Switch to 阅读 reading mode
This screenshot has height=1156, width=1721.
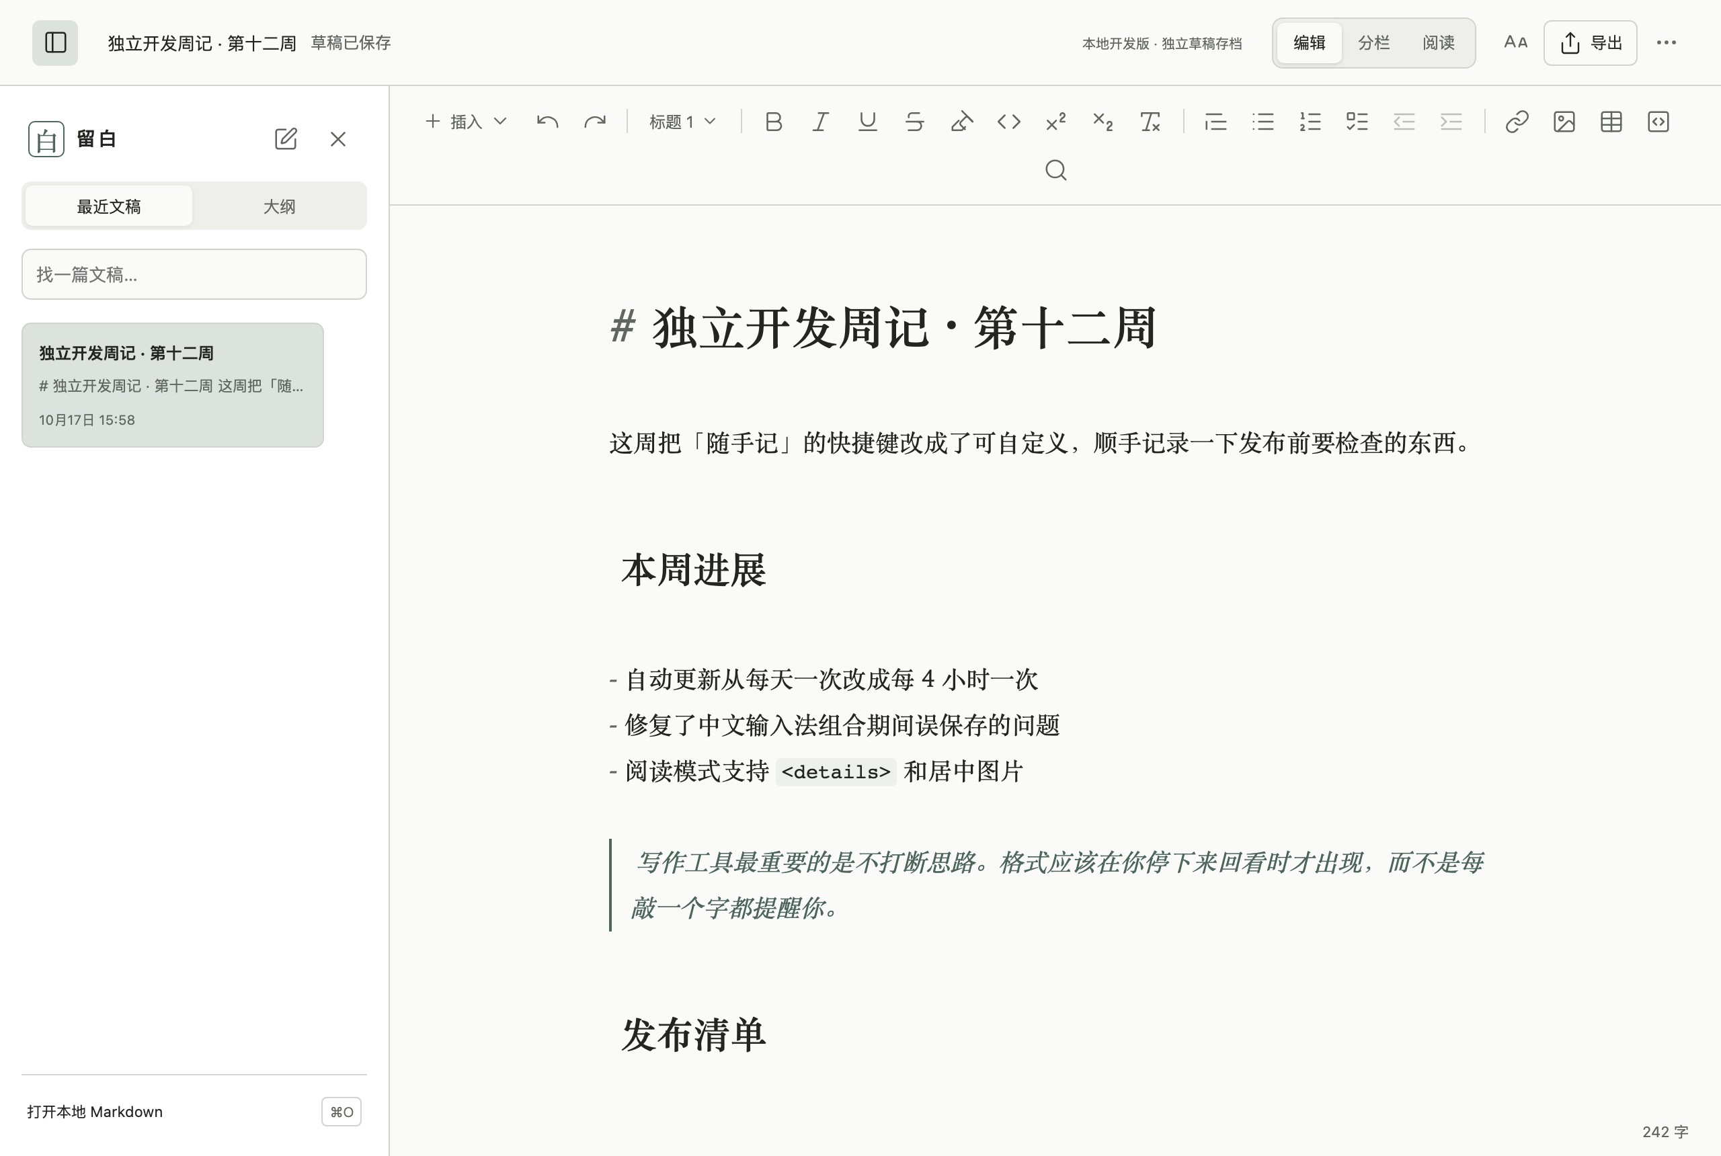point(1439,43)
